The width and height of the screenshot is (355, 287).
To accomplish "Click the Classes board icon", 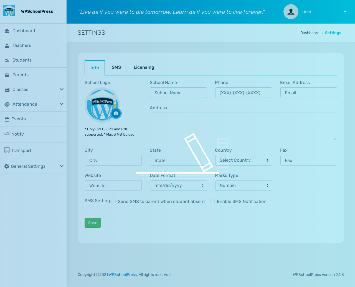I will coord(7,90).
